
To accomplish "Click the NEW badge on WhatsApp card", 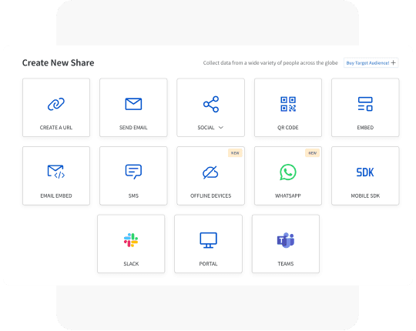I will coord(313,153).
